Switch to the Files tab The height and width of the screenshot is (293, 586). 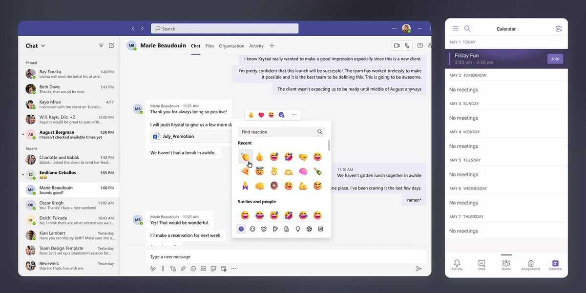click(209, 46)
